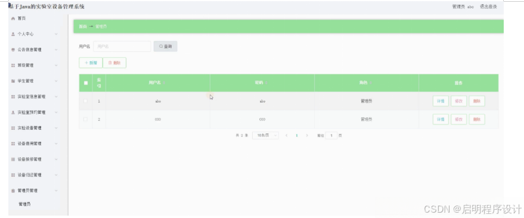Open the 10条/页 page size dropdown
The width and height of the screenshot is (524, 218).
[x=265, y=136]
